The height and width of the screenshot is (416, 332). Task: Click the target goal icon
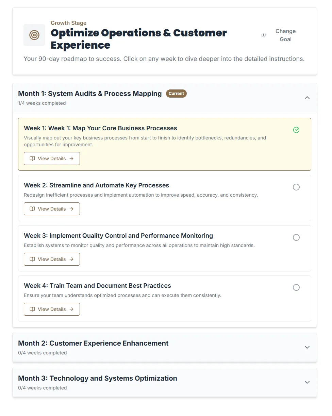[34, 35]
